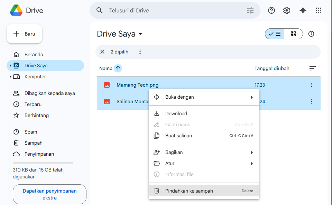Open more actions beside '2 dipilih'
The width and height of the screenshot is (332, 205).
[140, 52]
